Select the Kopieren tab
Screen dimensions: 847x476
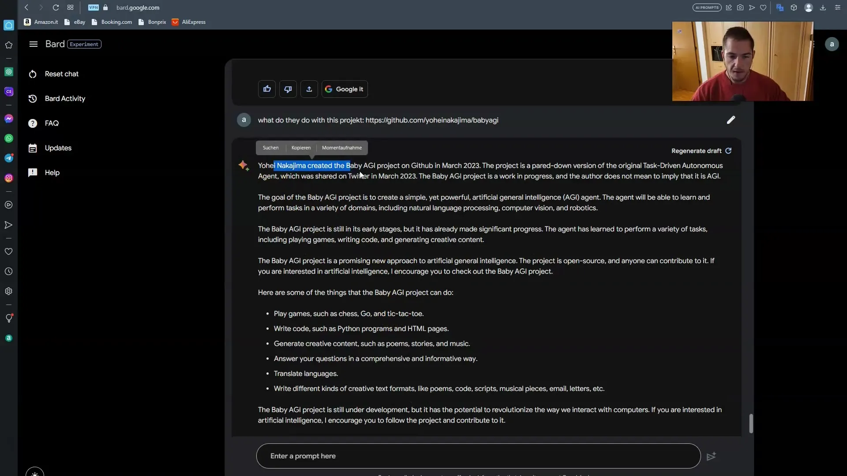point(301,147)
